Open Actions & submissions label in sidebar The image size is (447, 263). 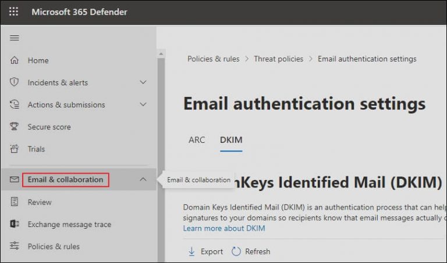66,105
